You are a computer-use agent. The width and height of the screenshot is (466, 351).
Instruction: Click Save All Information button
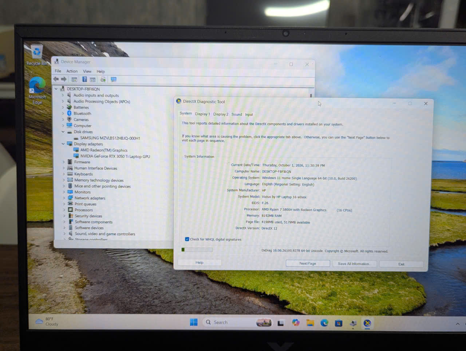(354, 264)
